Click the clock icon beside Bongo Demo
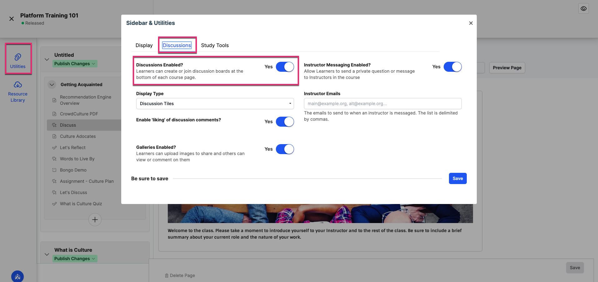Viewport: 598px width, 282px height. click(x=54, y=170)
